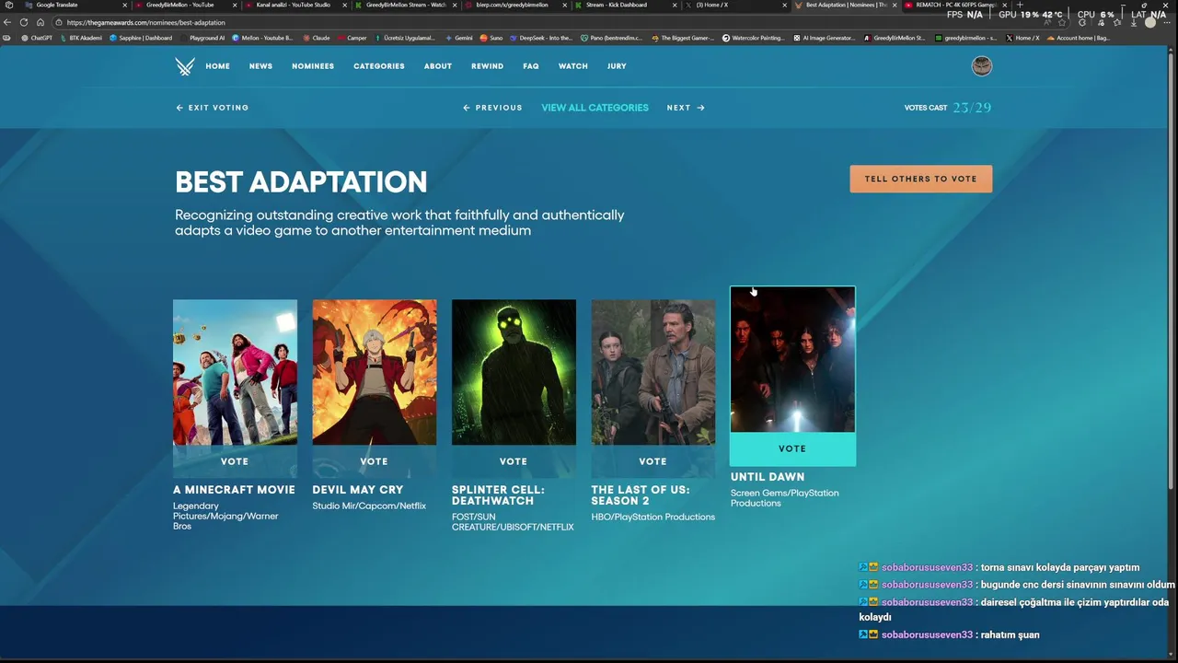Image resolution: width=1178 pixels, height=663 pixels.
Task: Open the Camper bookmark
Action: click(x=352, y=38)
